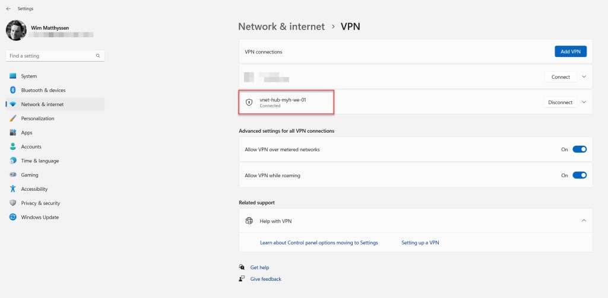The image size is (608, 298).
Task: Click the Personalization paintbrush icon
Action: click(12, 118)
